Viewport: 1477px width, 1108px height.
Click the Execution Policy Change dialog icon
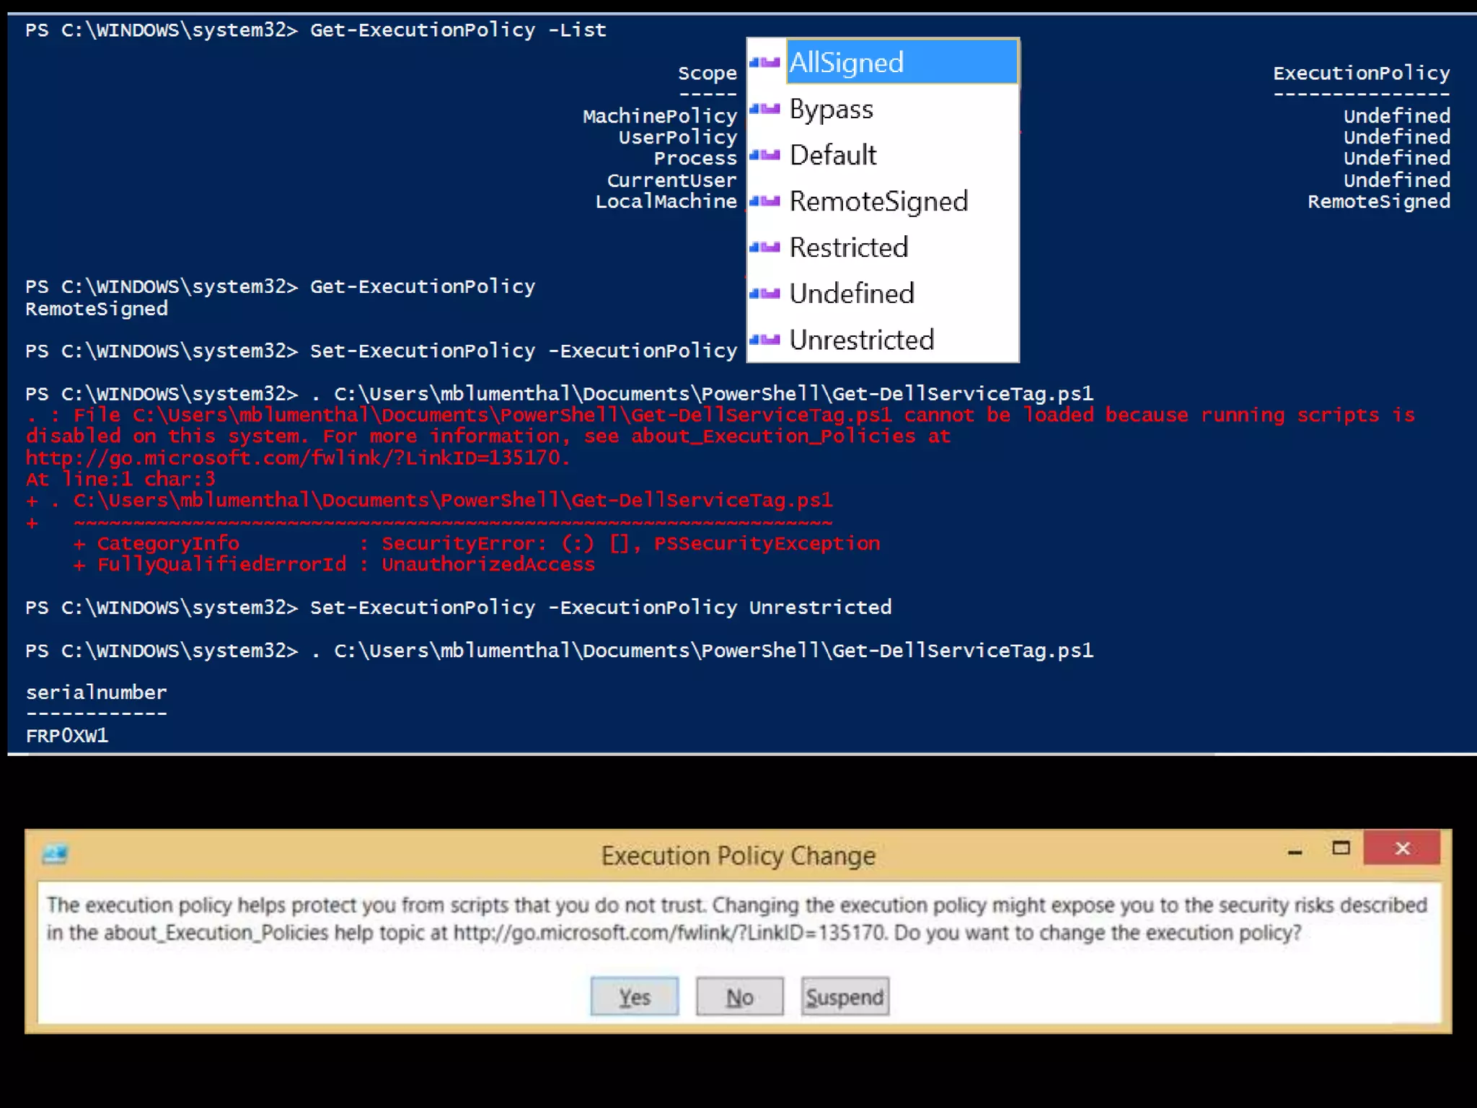point(55,854)
